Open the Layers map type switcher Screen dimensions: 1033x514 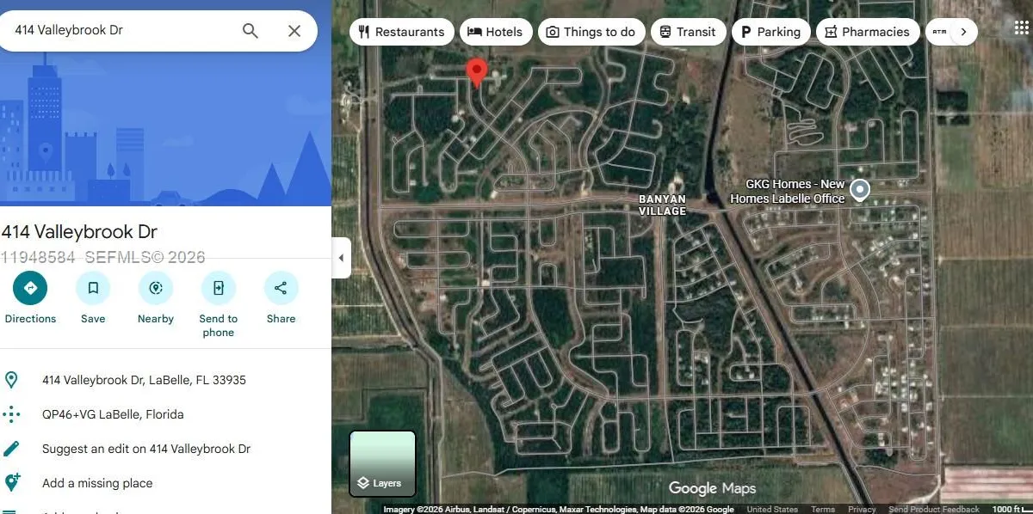coord(383,463)
